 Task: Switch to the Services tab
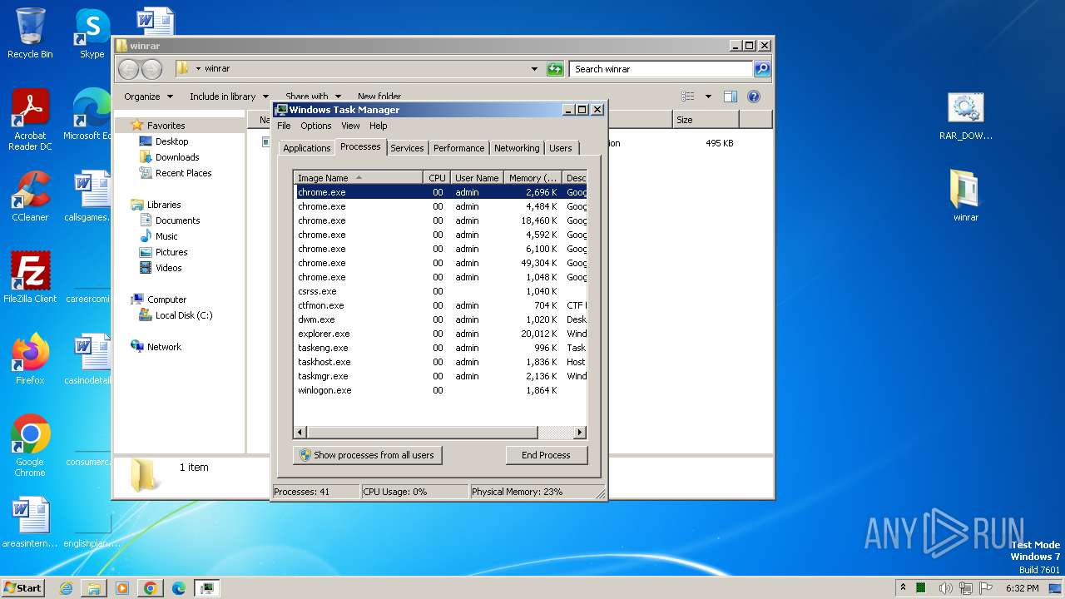coord(407,148)
